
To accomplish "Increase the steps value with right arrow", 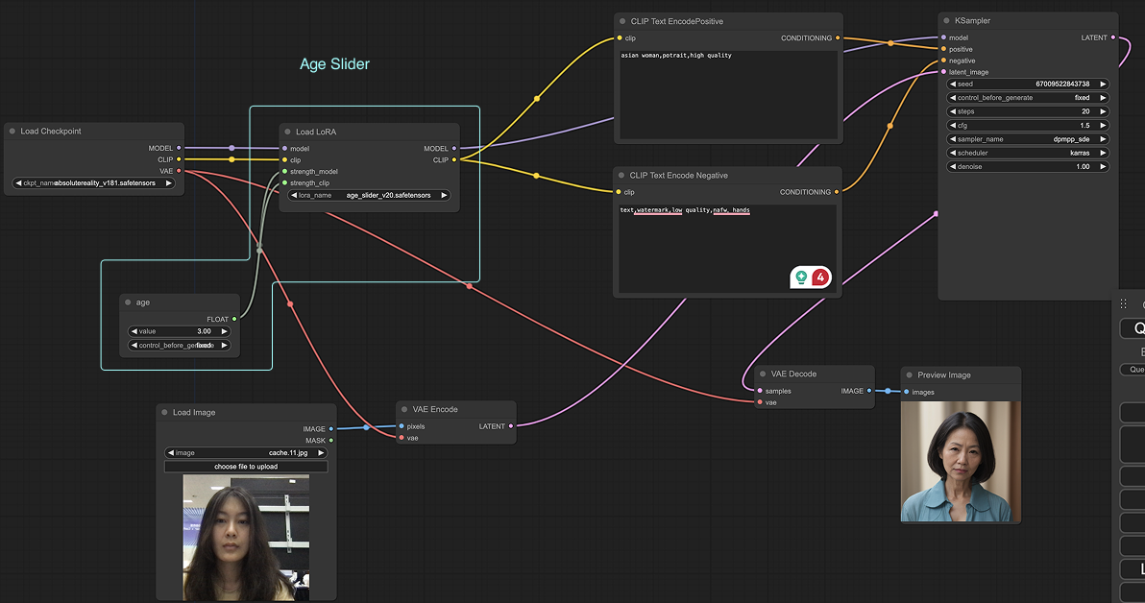I will (x=1103, y=111).
